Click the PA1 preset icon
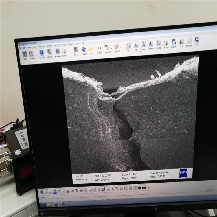 pos(129,46)
